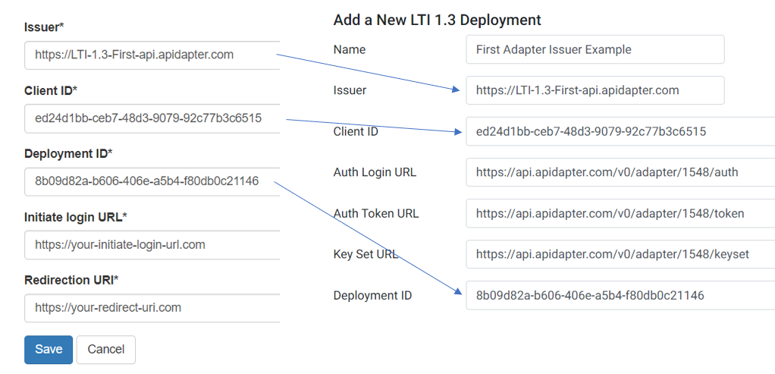Click the Auth Login URL label
The image size is (775, 374).
point(375,172)
